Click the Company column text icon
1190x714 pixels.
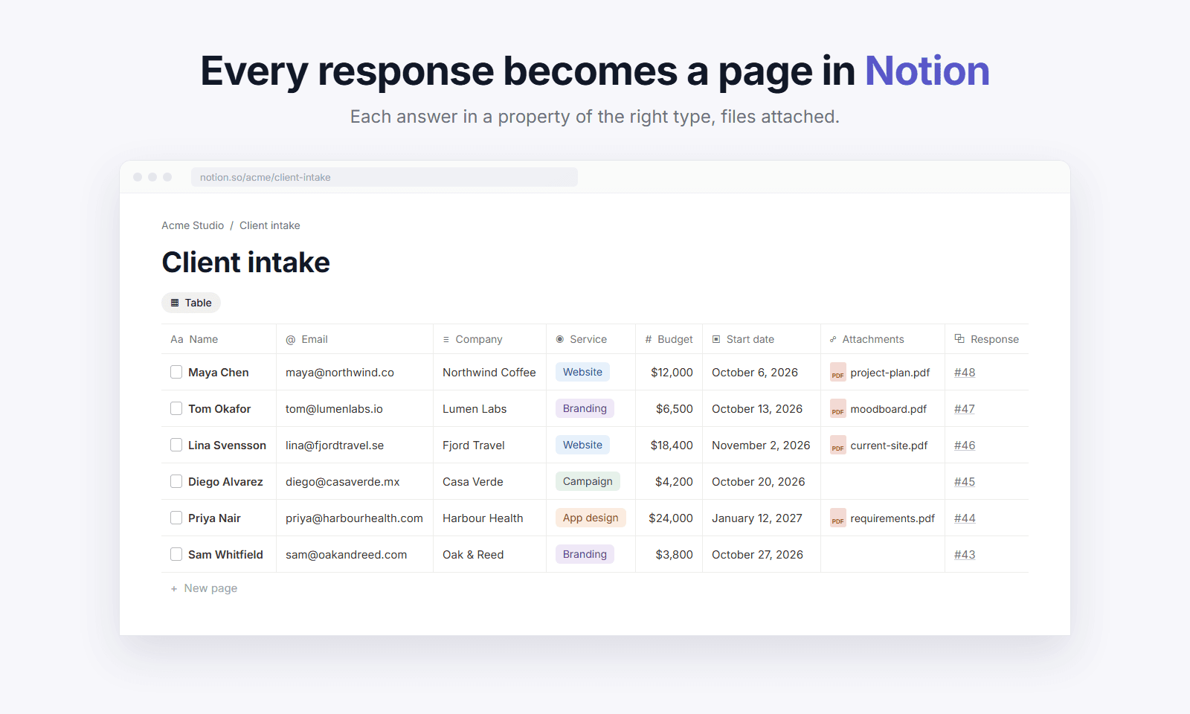pos(446,339)
